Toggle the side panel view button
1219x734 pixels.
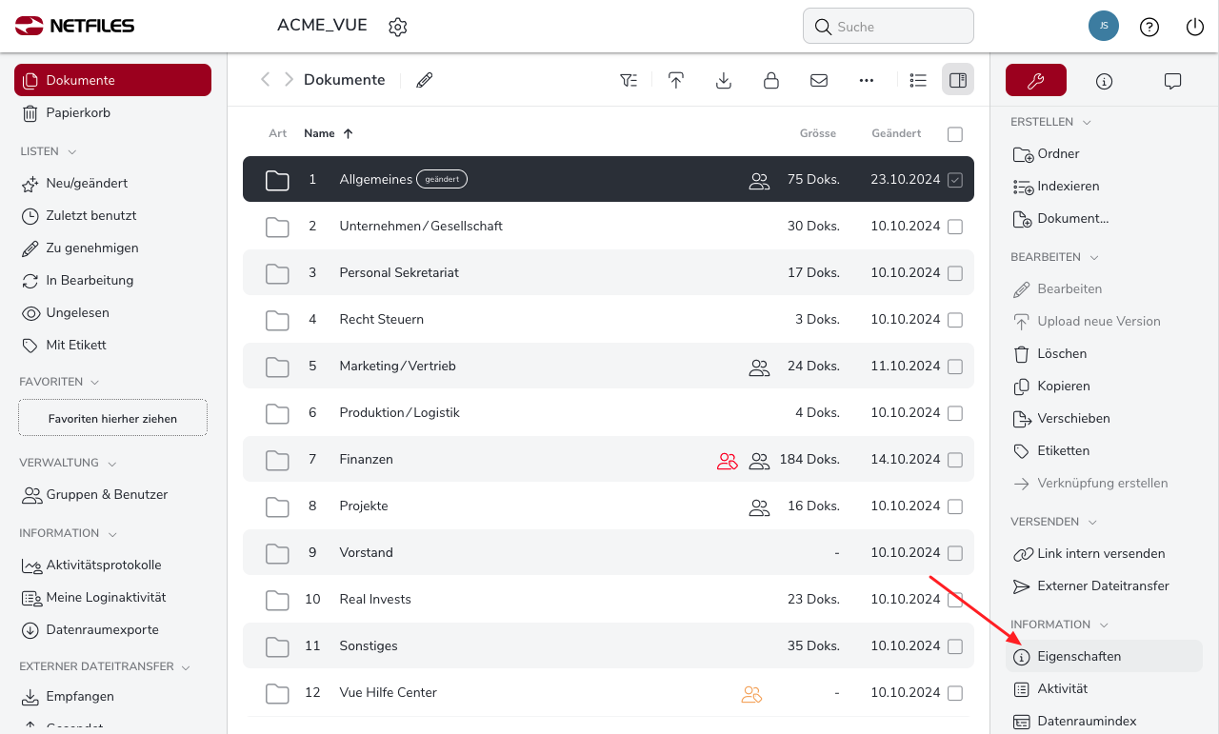(957, 80)
